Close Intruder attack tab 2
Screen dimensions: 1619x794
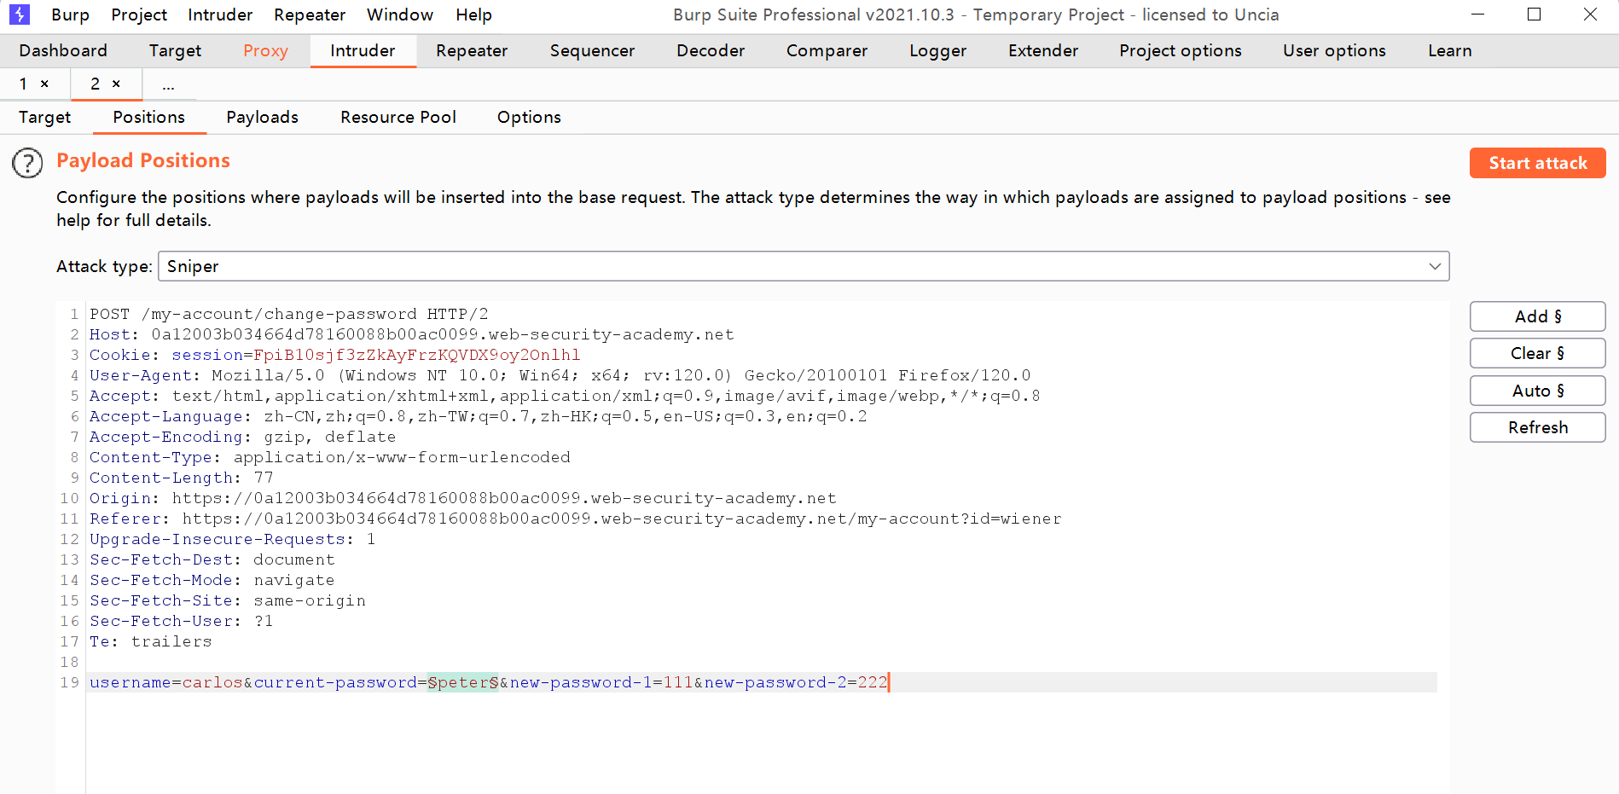116,84
